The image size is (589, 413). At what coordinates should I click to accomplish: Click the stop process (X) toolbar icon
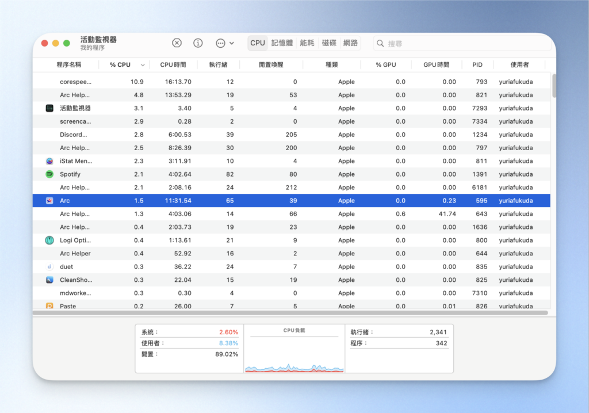tap(177, 43)
